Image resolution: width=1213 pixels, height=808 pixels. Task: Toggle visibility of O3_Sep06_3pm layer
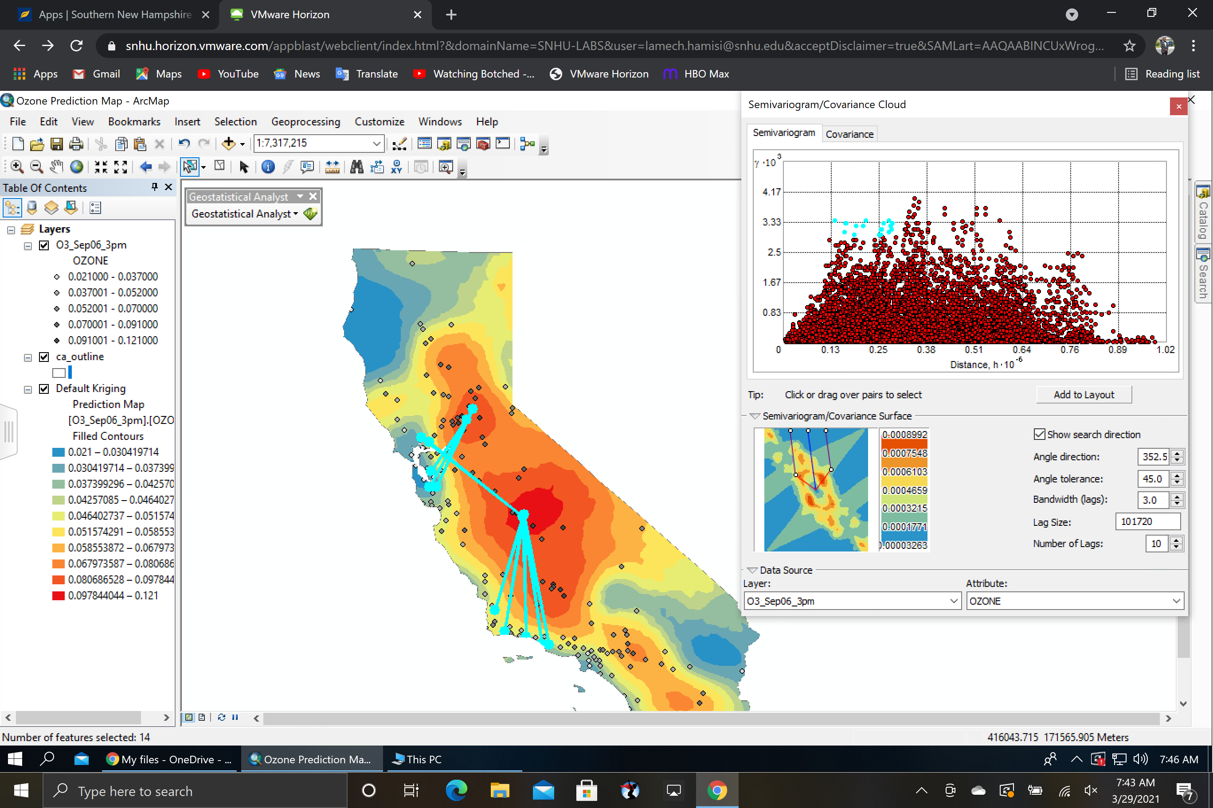(44, 245)
